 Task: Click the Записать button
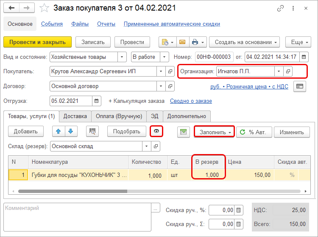[93, 42]
